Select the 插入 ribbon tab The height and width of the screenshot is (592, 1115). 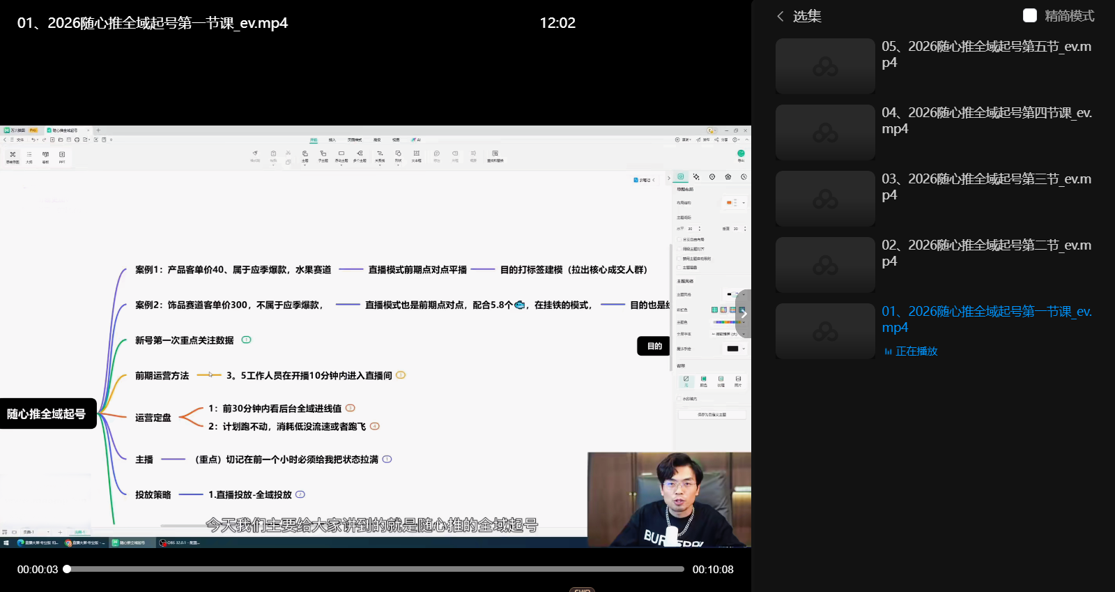tap(332, 139)
